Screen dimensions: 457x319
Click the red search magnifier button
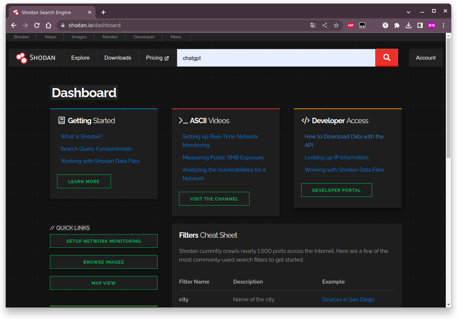(x=386, y=57)
